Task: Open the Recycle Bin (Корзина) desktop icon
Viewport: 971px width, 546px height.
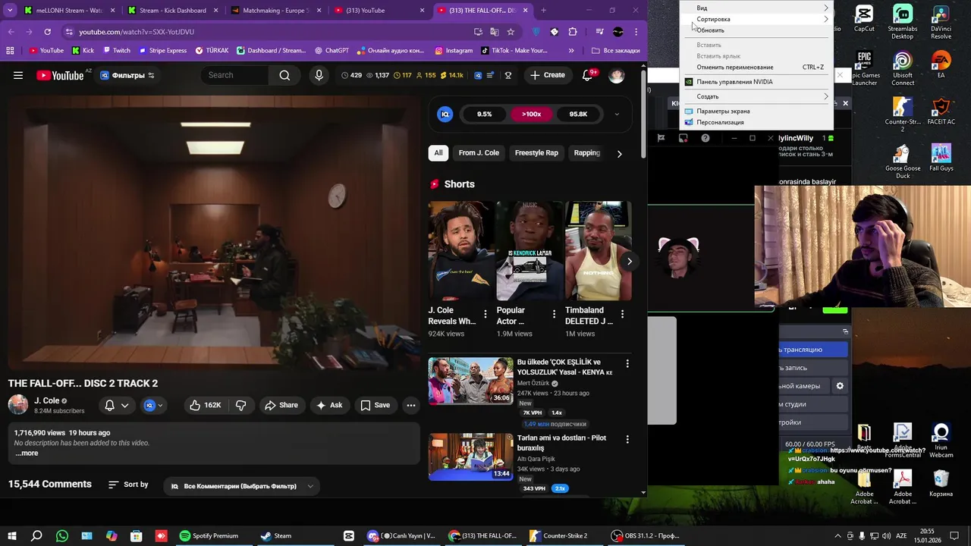Action: coord(941,483)
